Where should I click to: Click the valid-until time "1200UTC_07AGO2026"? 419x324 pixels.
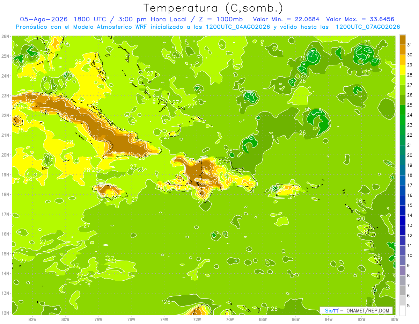tap(368, 27)
